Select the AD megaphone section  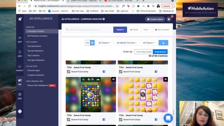pos(20,82)
